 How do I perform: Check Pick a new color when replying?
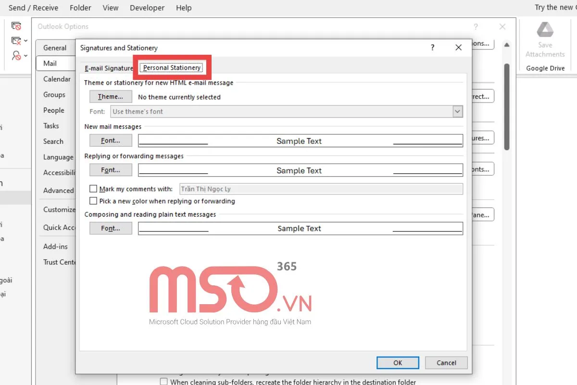click(x=94, y=201)
